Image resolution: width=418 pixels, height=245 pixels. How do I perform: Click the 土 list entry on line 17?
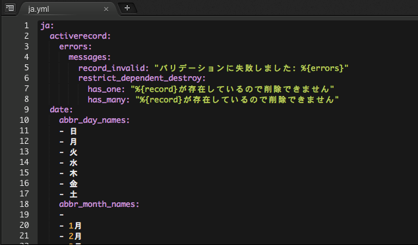pos(73,194)
